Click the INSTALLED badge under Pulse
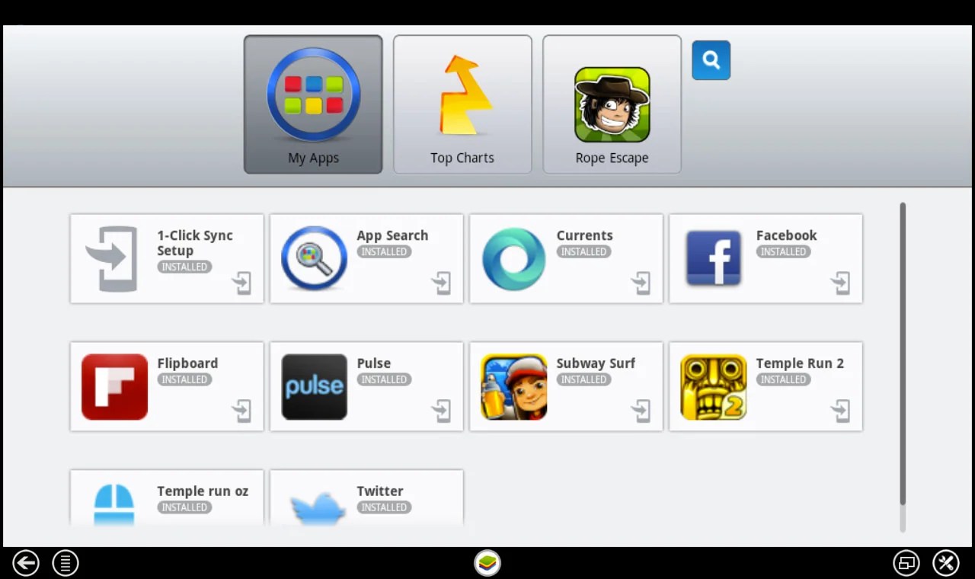The height and width of the screenshot is (579, 975). 384,379
